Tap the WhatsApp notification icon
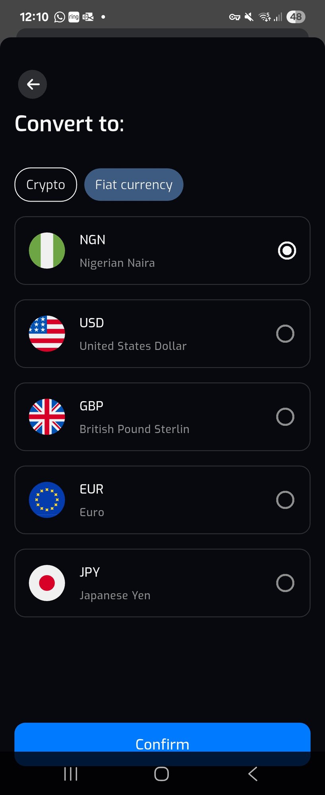The width and height of the screenshot is (325, 795). 60,17
